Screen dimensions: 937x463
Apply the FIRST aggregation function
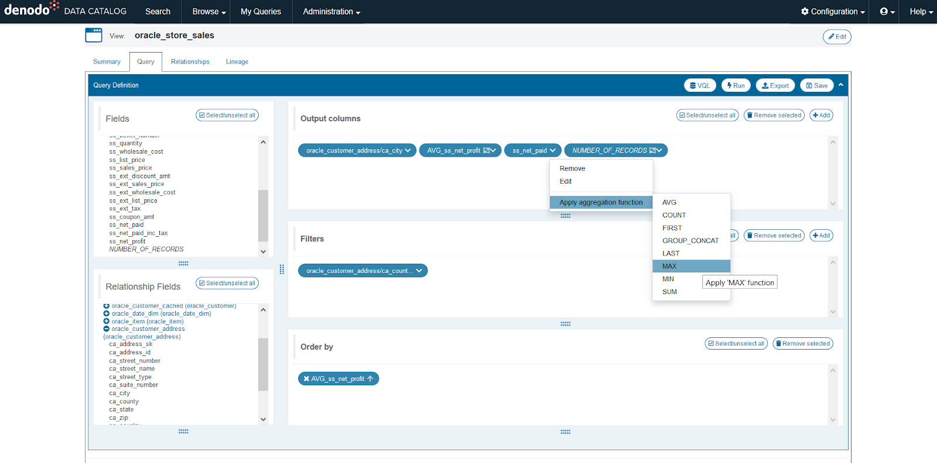pyautogui.click(x=692, y=228)
